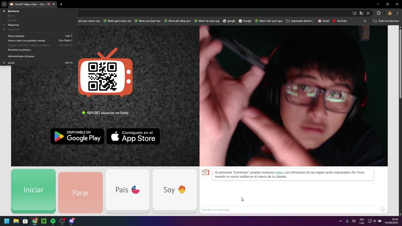Open Minecraft from the taskbar

[x=44, y=221]
